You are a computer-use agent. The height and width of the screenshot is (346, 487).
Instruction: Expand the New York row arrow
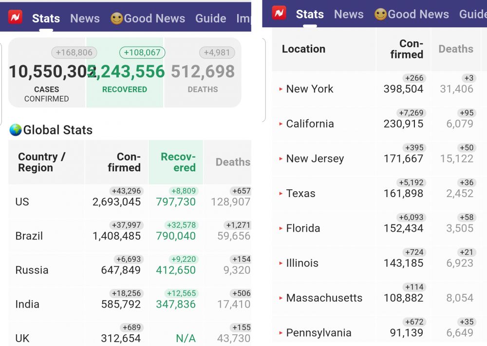281,89
